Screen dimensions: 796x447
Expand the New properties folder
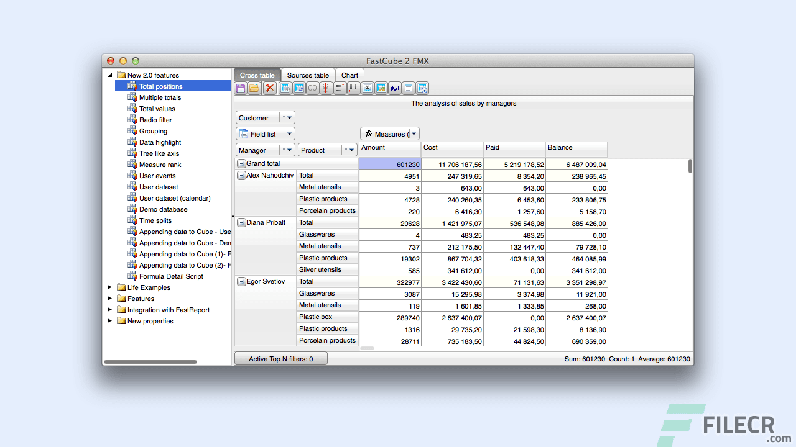tap(110, 321)
